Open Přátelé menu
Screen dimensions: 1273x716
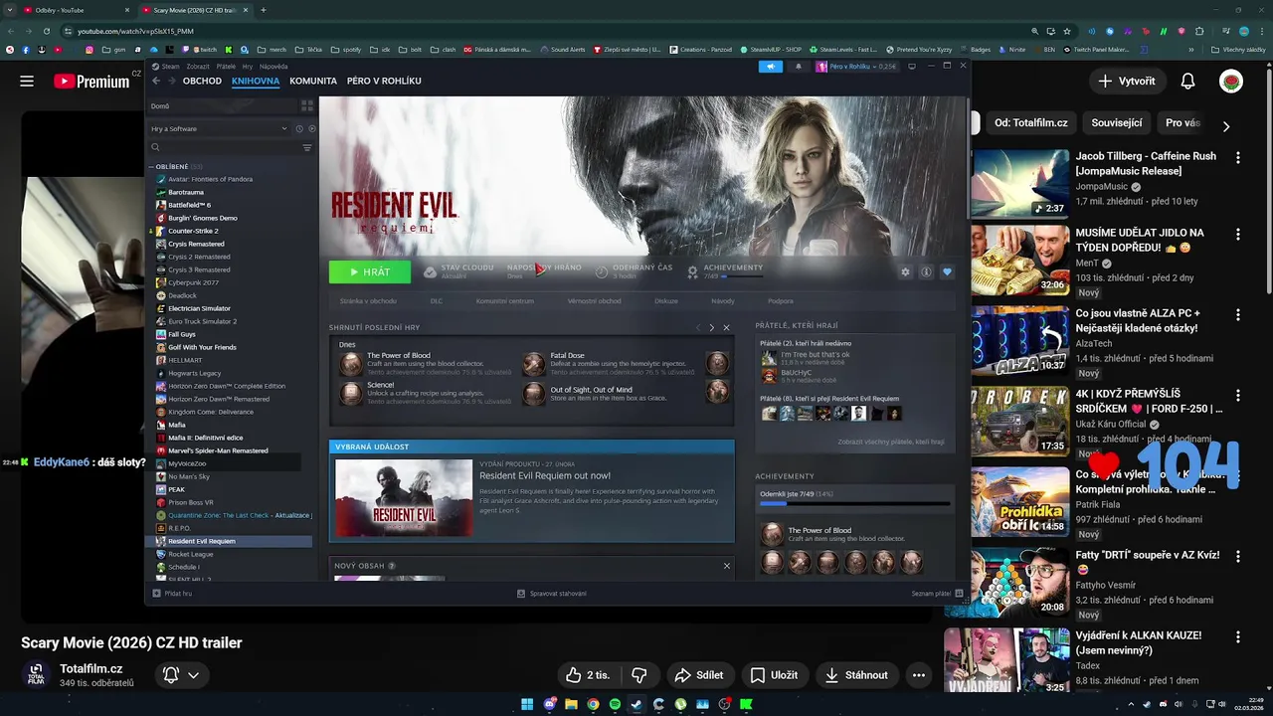(226, 67)
